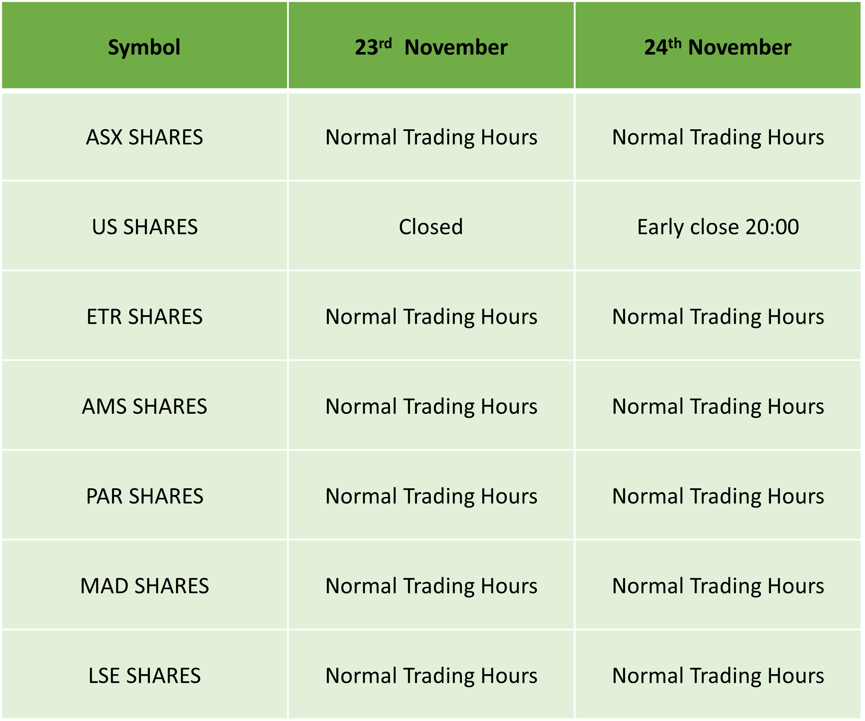Click the ETR SHARES symbol cell
865x721 pixels.
145,316
